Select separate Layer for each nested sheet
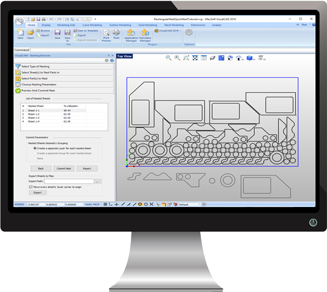Screen dimensions: 327x292 click(62, 148)
